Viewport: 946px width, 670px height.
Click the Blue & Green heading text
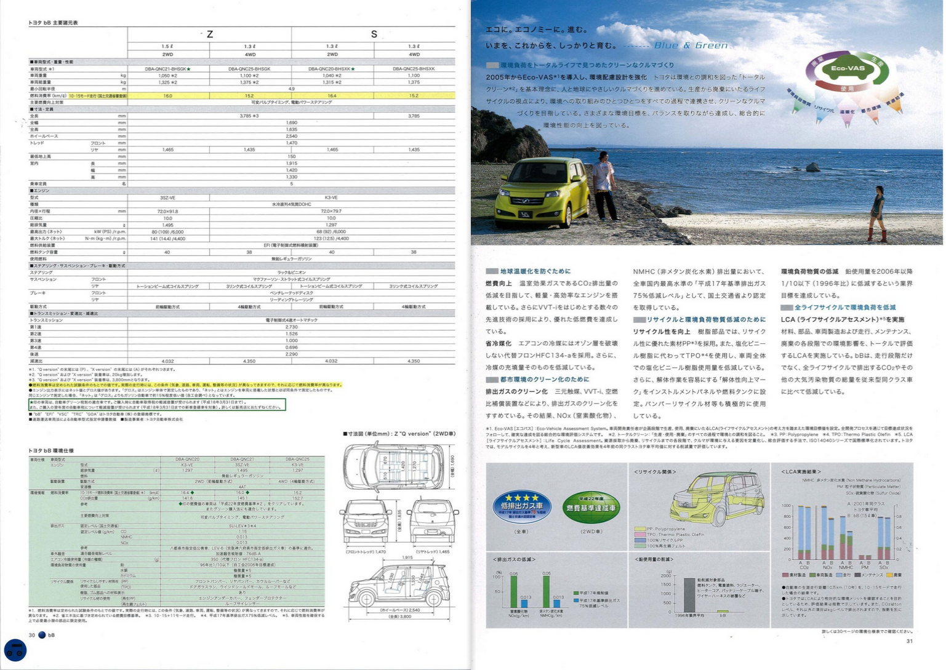[691, 46]
